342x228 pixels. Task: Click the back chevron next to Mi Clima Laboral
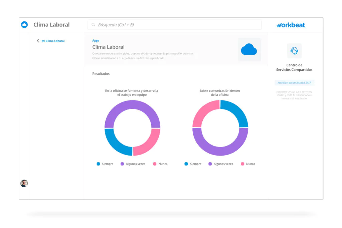[x=38, y=41]
